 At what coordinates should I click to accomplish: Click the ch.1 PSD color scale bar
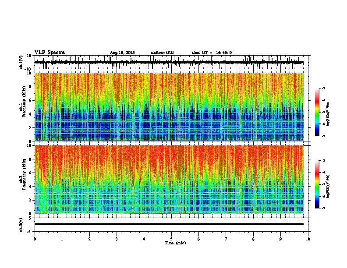click(317, 112)
